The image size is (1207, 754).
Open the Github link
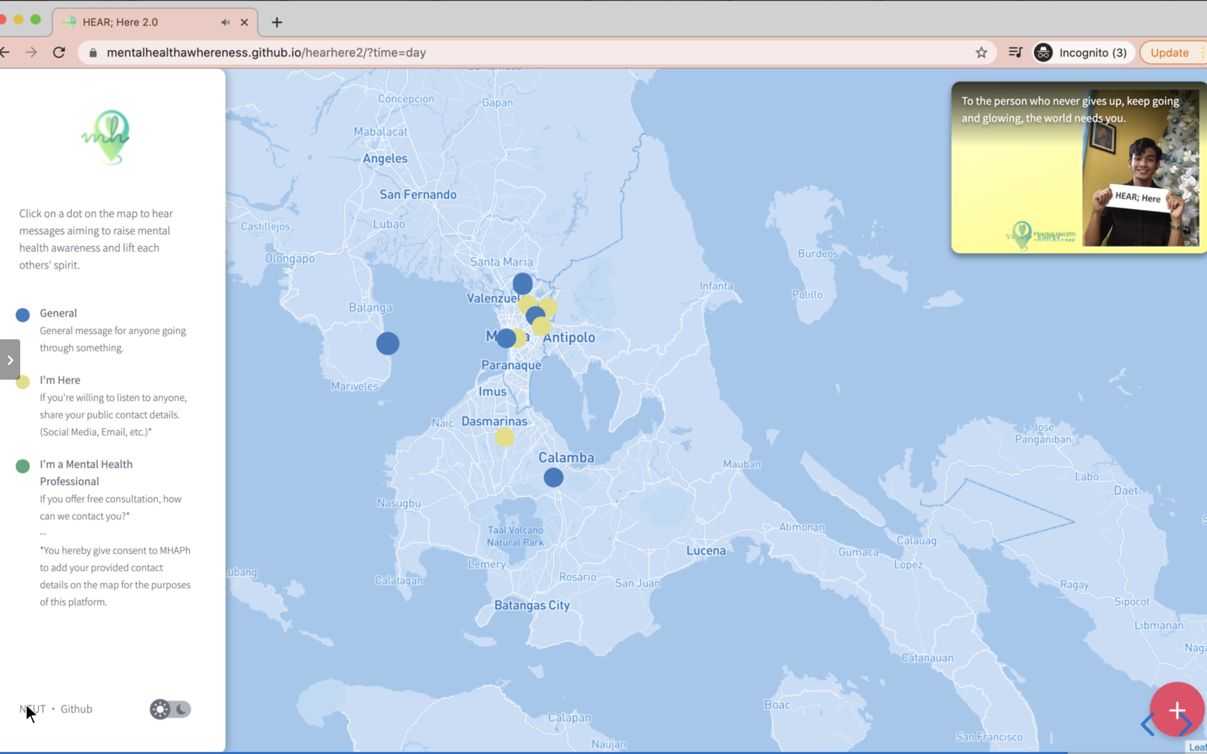(76, 709)
